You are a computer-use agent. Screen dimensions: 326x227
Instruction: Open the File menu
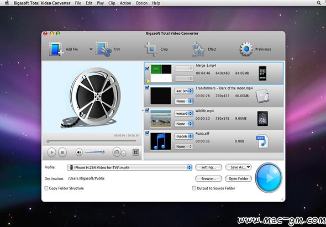[78, 3]
